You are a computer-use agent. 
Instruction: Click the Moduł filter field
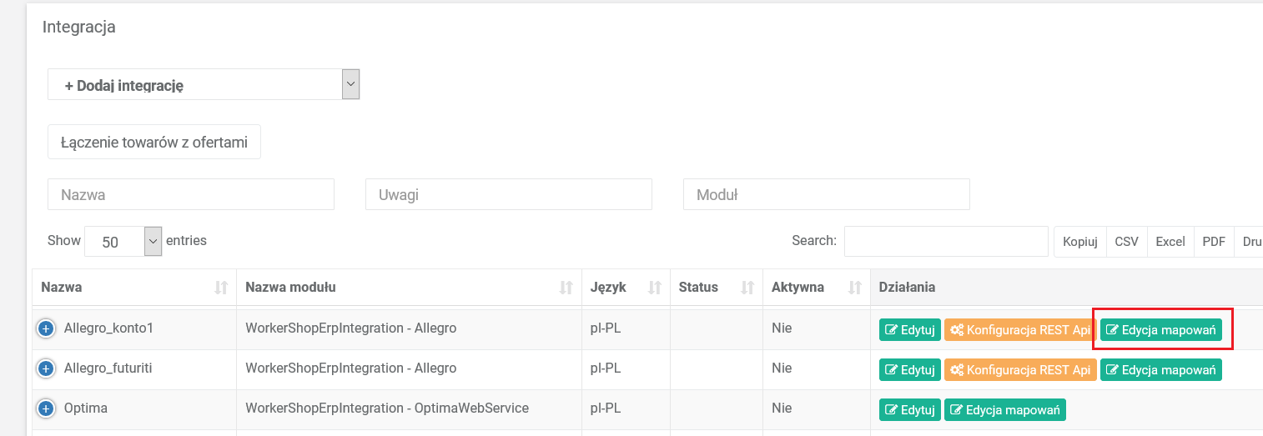pyautogui.click(x=826, y=195)
